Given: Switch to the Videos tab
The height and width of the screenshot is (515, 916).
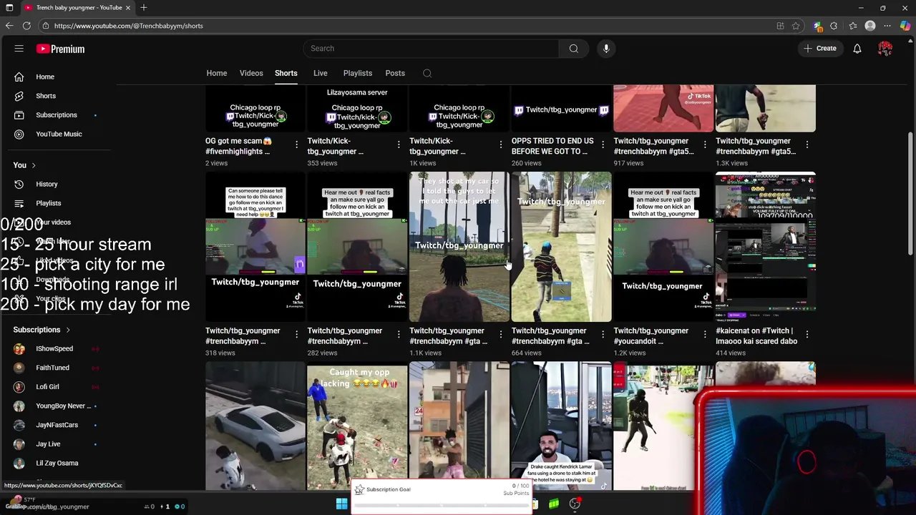Looking at the screenshot, I should coord(251,73).
